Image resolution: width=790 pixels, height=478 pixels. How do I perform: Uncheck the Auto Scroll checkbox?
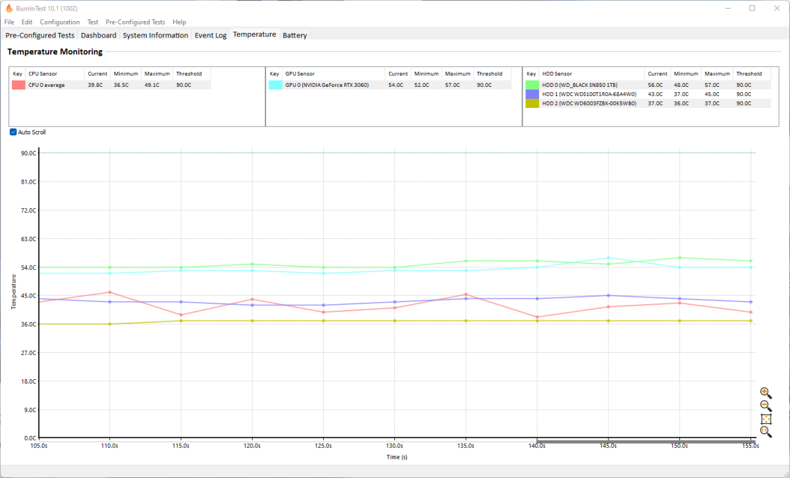click(x=13, y=132)
